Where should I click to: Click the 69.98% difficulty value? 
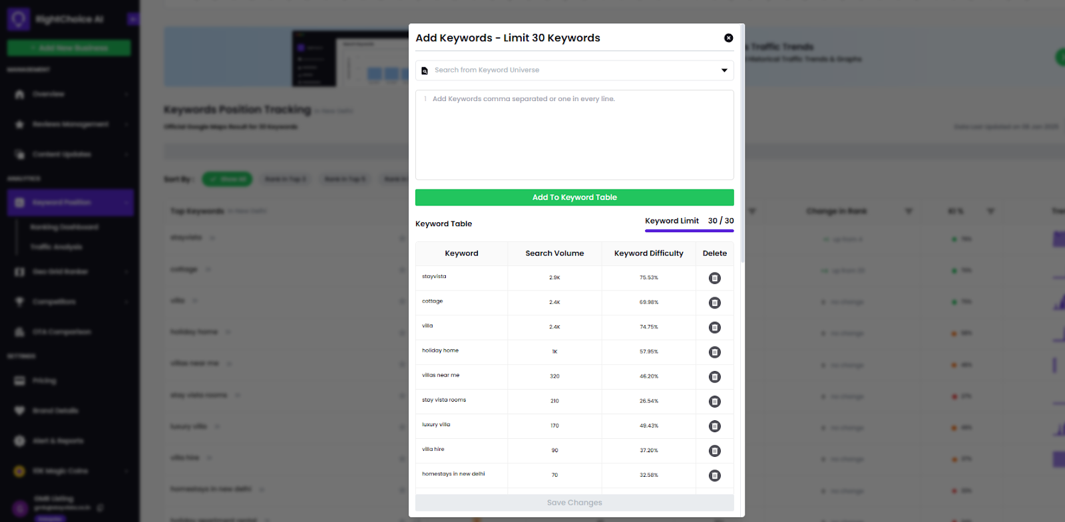(x=649, y=303)
